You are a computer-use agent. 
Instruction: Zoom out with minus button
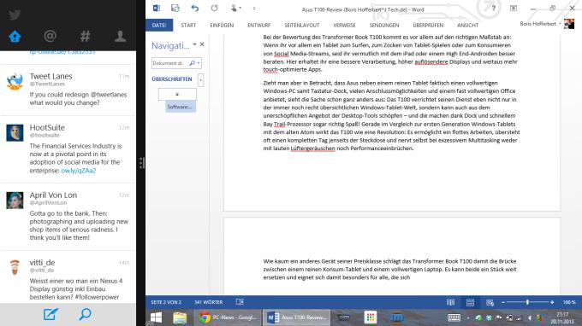[503, 302]
